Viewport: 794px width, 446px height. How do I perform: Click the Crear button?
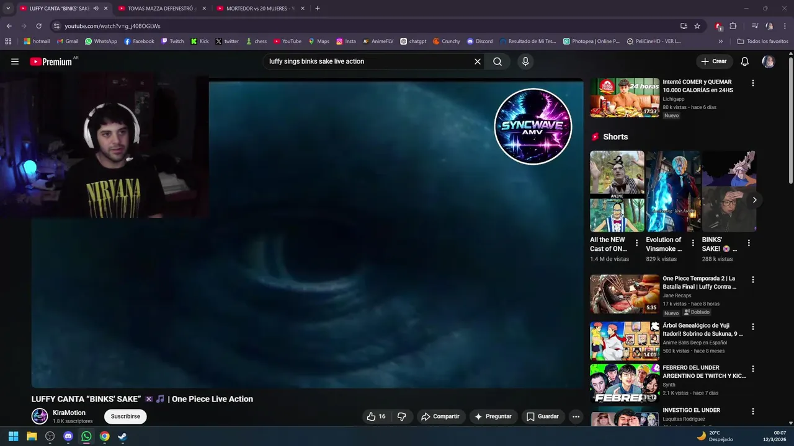coord(713,61)
